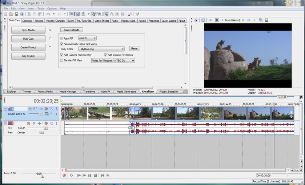Viewport: 305px width, 185px height.
Task: Toggle Automatically Select All Events checkbox
Action: coord(62,44)
